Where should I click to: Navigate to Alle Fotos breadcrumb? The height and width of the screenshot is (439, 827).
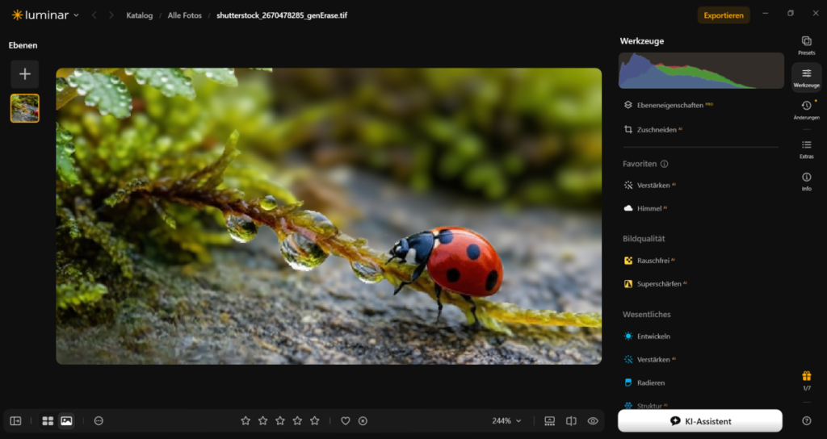(185, 15)
